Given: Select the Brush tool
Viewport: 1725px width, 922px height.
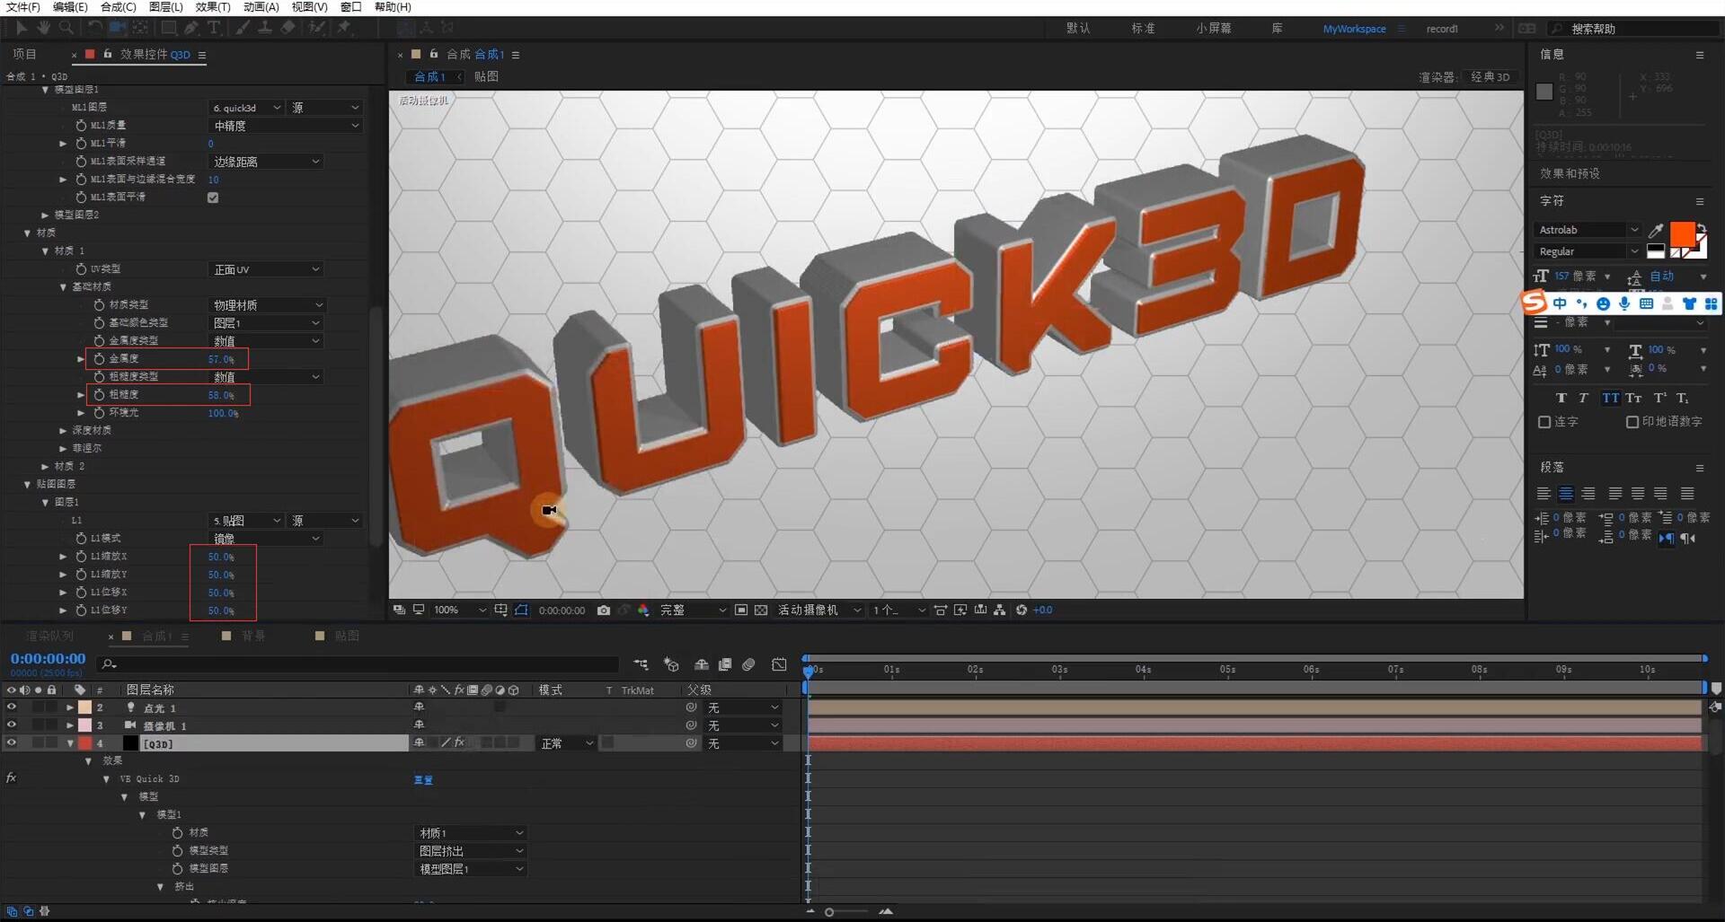Looking at the screenshot, I should (243, 28).
